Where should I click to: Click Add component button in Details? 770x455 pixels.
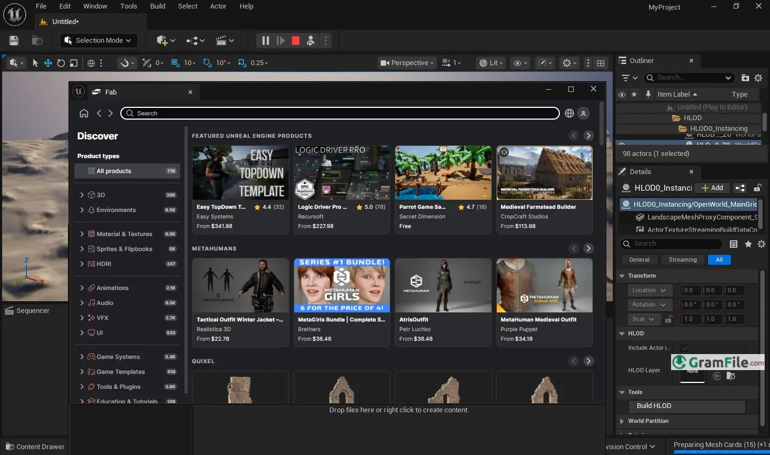(x=712, y=188)
